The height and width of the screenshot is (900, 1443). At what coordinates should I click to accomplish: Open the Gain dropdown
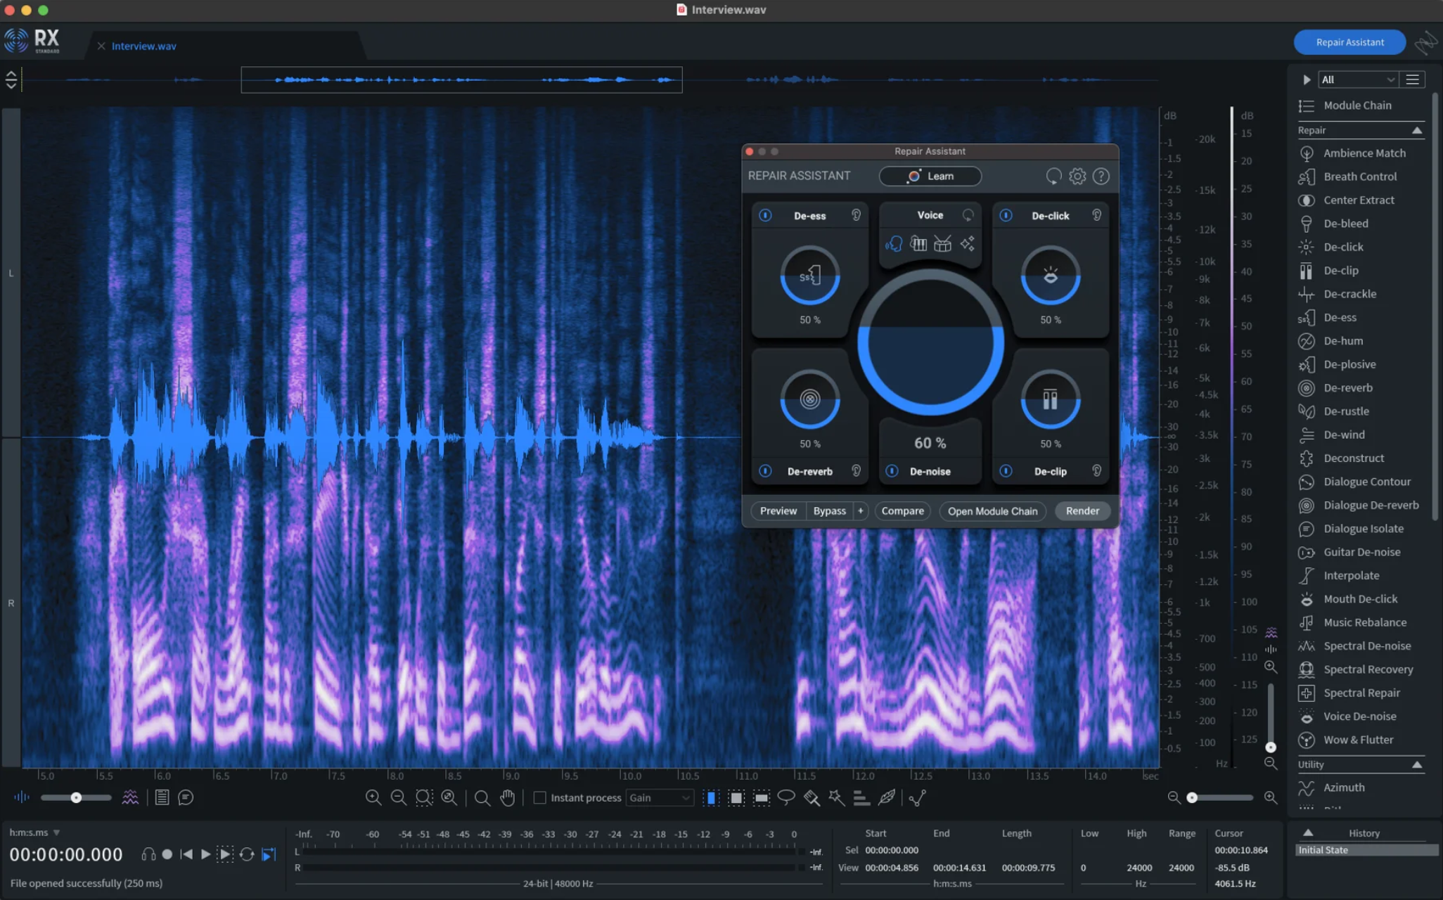tap(658, 797)
